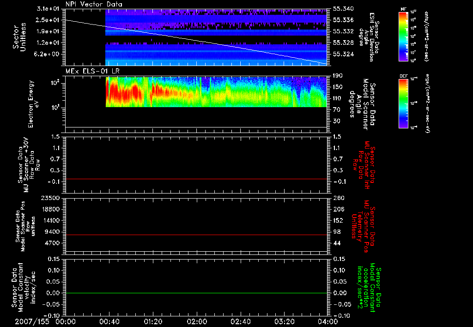This screenshot has width=473, height=327.
Task: Click the red line in the MU Scanner +30V plot
Action: pos(196,179)
